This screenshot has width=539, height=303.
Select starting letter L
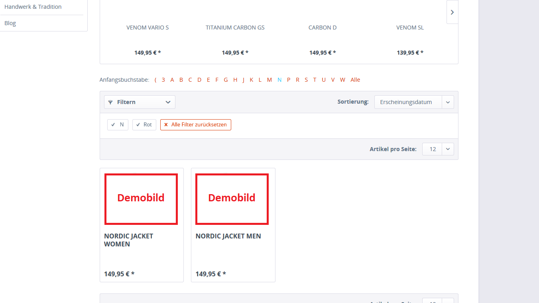pos(260,80)
